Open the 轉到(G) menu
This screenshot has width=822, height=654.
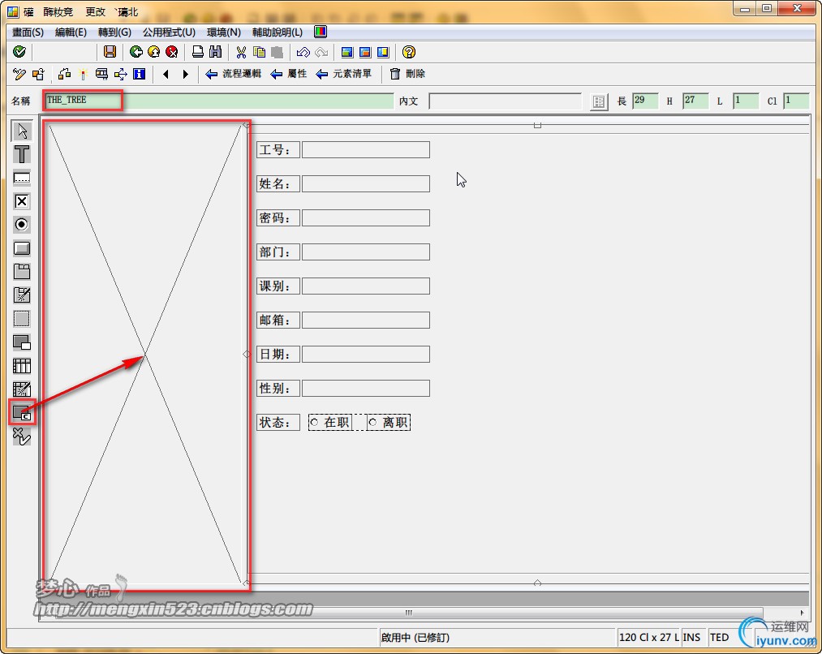114,32
